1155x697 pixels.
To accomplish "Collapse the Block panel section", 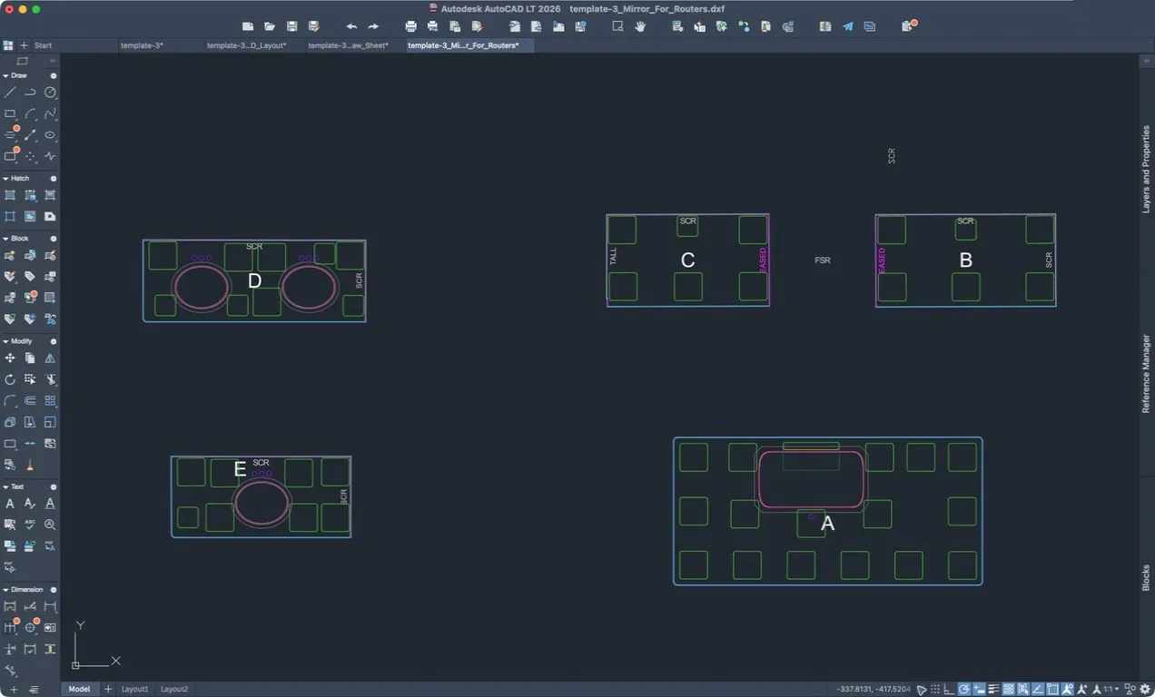I will (5, 239).
